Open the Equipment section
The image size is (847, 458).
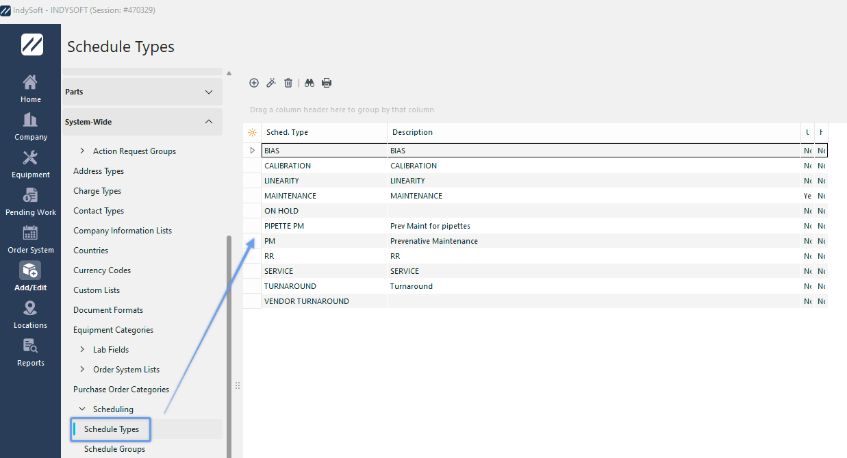tap(30, 164)
